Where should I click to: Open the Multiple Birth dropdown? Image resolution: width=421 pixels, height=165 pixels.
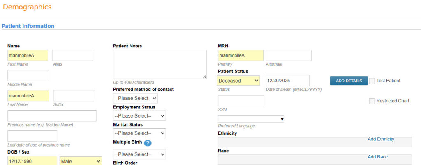point(139,154)
